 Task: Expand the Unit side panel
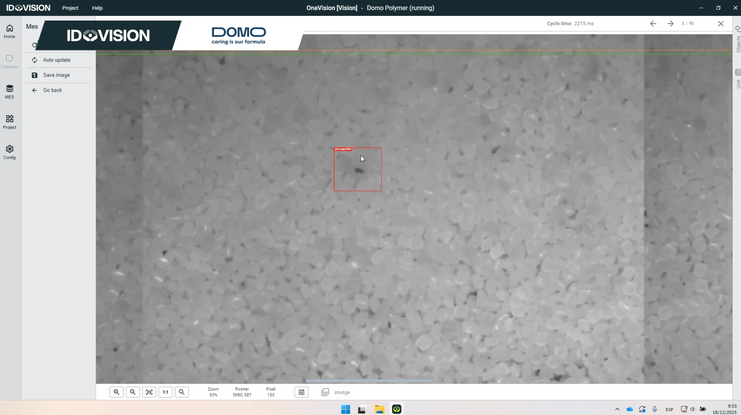coord(738,79)
